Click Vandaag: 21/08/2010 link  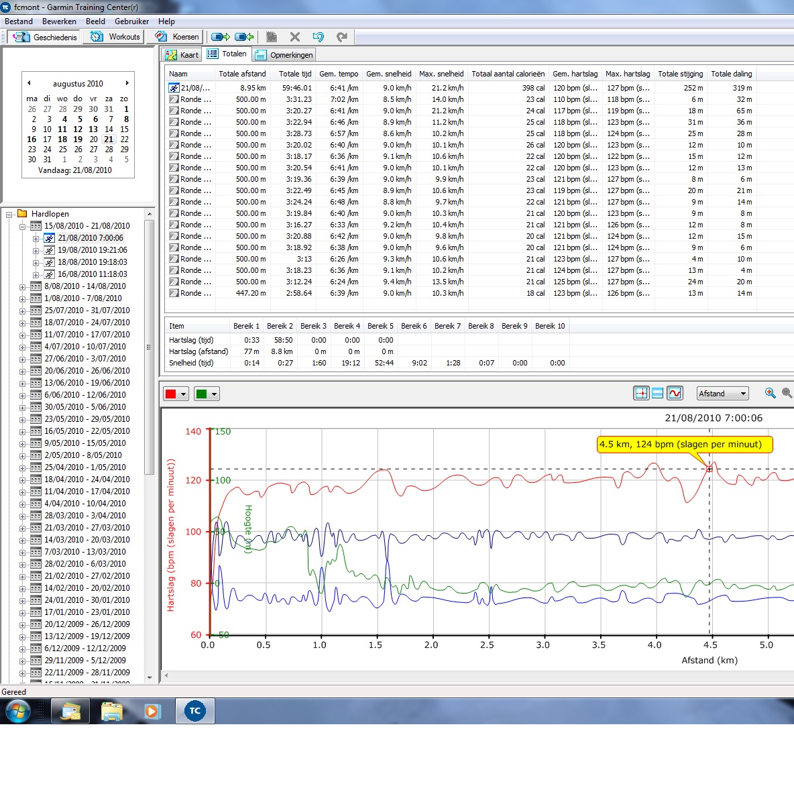[75, 170]
